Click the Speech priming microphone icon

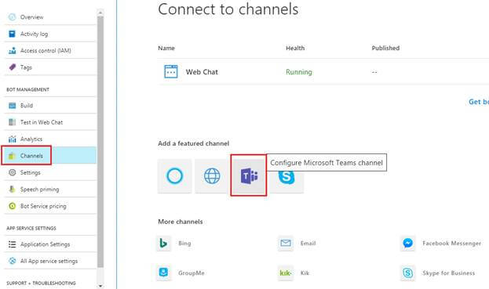pyautogui.click(x=12, y=189)
